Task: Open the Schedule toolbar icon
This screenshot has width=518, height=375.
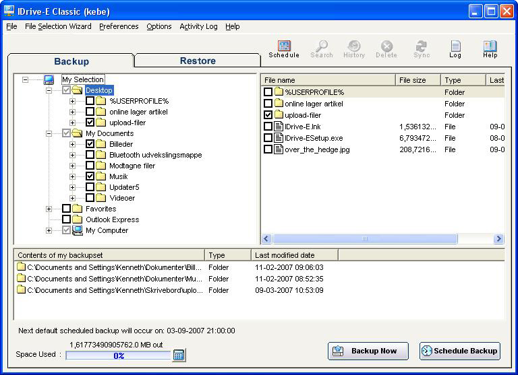Action: [x=284, y=47]
